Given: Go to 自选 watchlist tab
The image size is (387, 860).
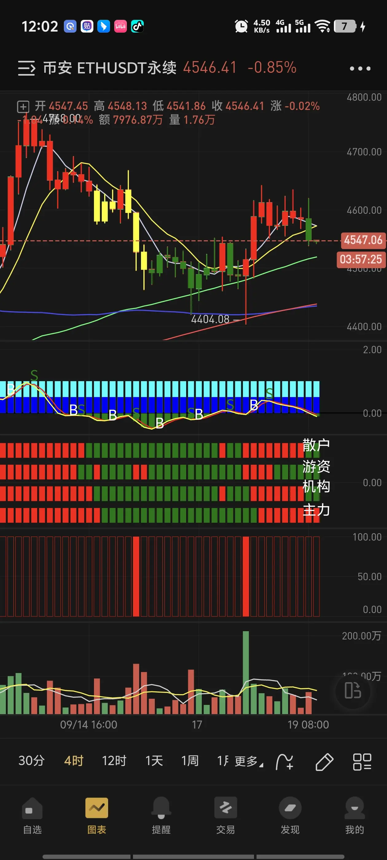Looking at the screenshot, I should (x=32, y=815).
